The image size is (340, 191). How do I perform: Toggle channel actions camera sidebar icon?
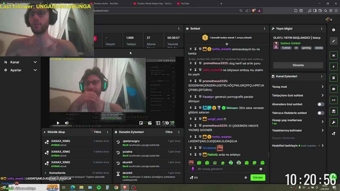pos(334,111)
